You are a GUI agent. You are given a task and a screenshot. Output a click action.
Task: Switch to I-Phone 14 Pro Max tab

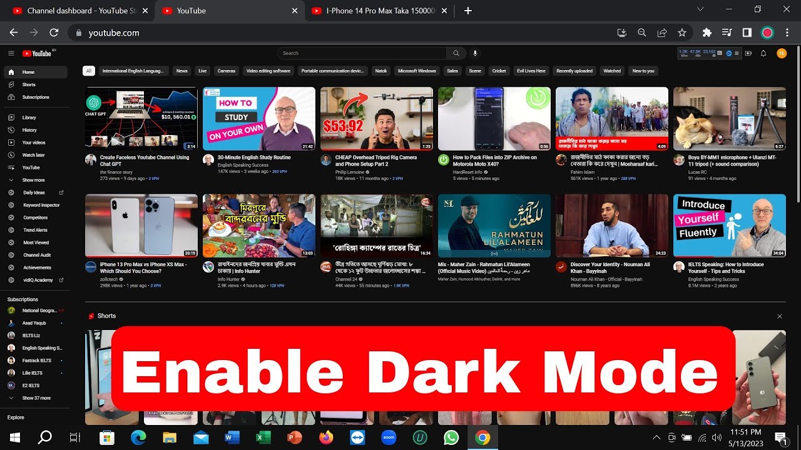pos(379,11)
